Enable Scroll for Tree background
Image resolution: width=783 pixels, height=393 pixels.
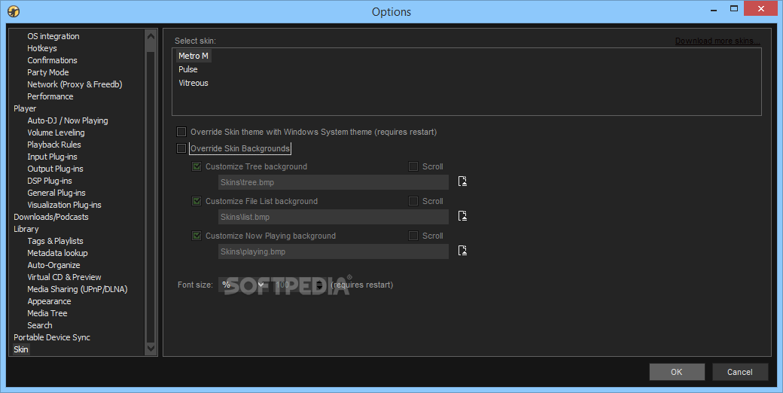click(413, 166)
